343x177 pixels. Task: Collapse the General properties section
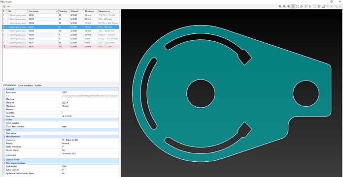(4, 89)
